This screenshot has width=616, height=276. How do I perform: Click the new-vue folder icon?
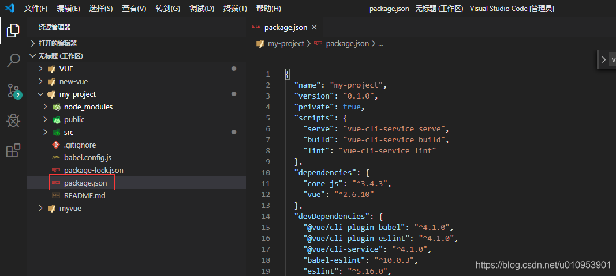tap(51, 82)
